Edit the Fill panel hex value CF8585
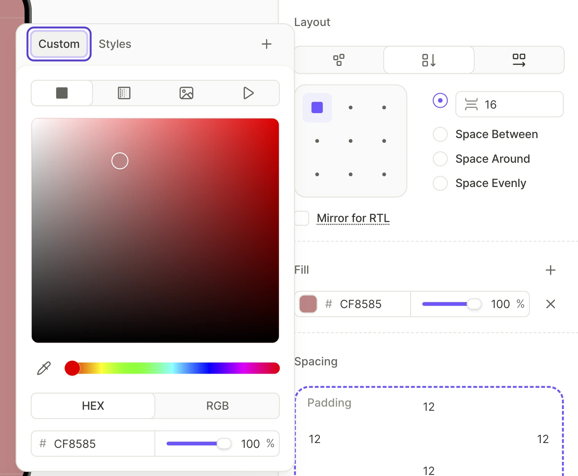Screen dimensions: 578x476 pos(360,304)
